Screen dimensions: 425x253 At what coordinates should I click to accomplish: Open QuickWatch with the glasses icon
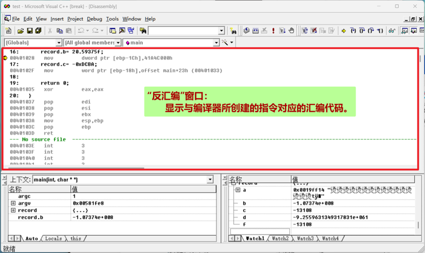[x=392, y=31]
